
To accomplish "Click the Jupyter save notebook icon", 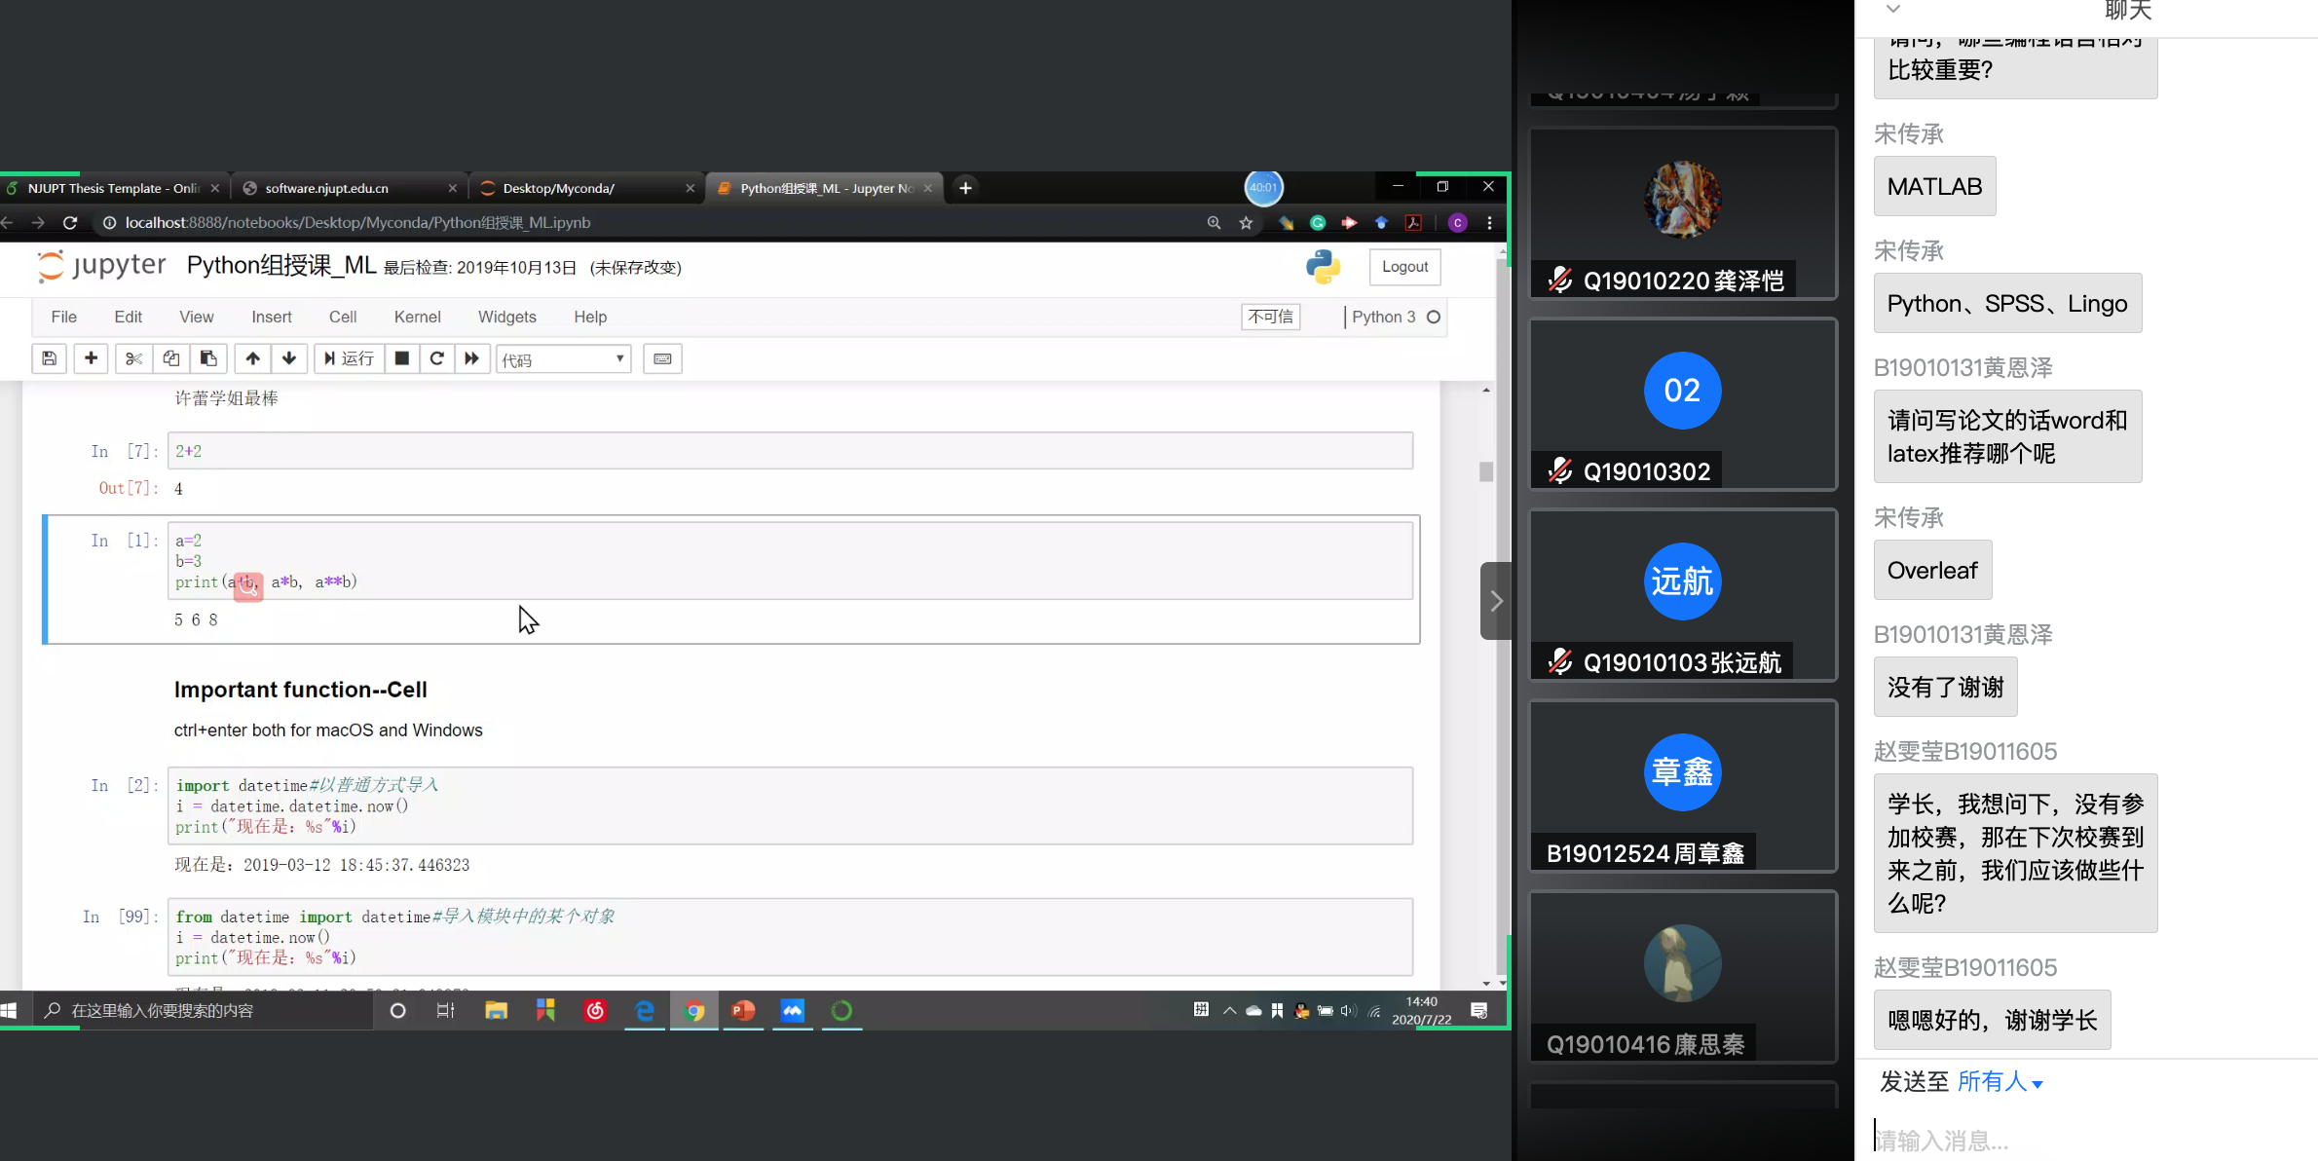I will (x=49, y=358).
